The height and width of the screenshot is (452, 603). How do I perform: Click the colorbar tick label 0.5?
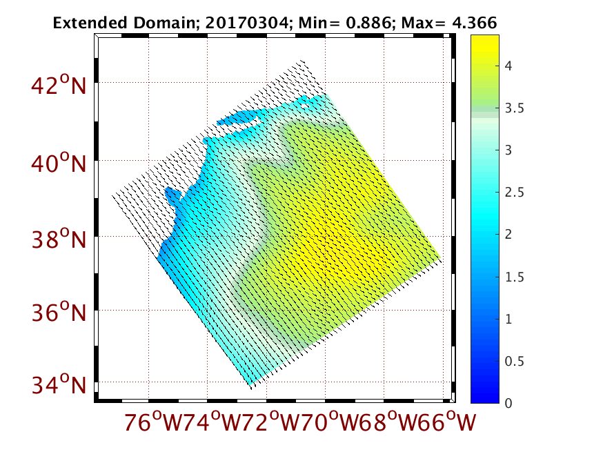coord(514,361)
